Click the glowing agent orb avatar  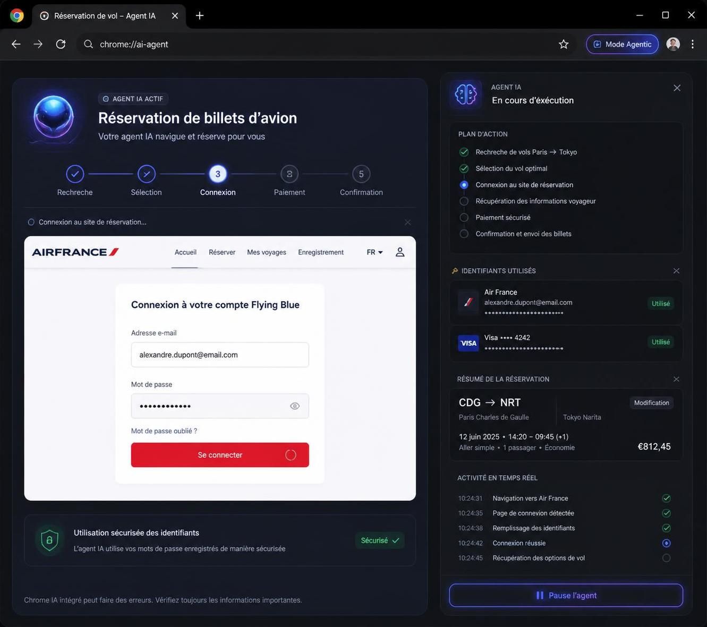54,116
